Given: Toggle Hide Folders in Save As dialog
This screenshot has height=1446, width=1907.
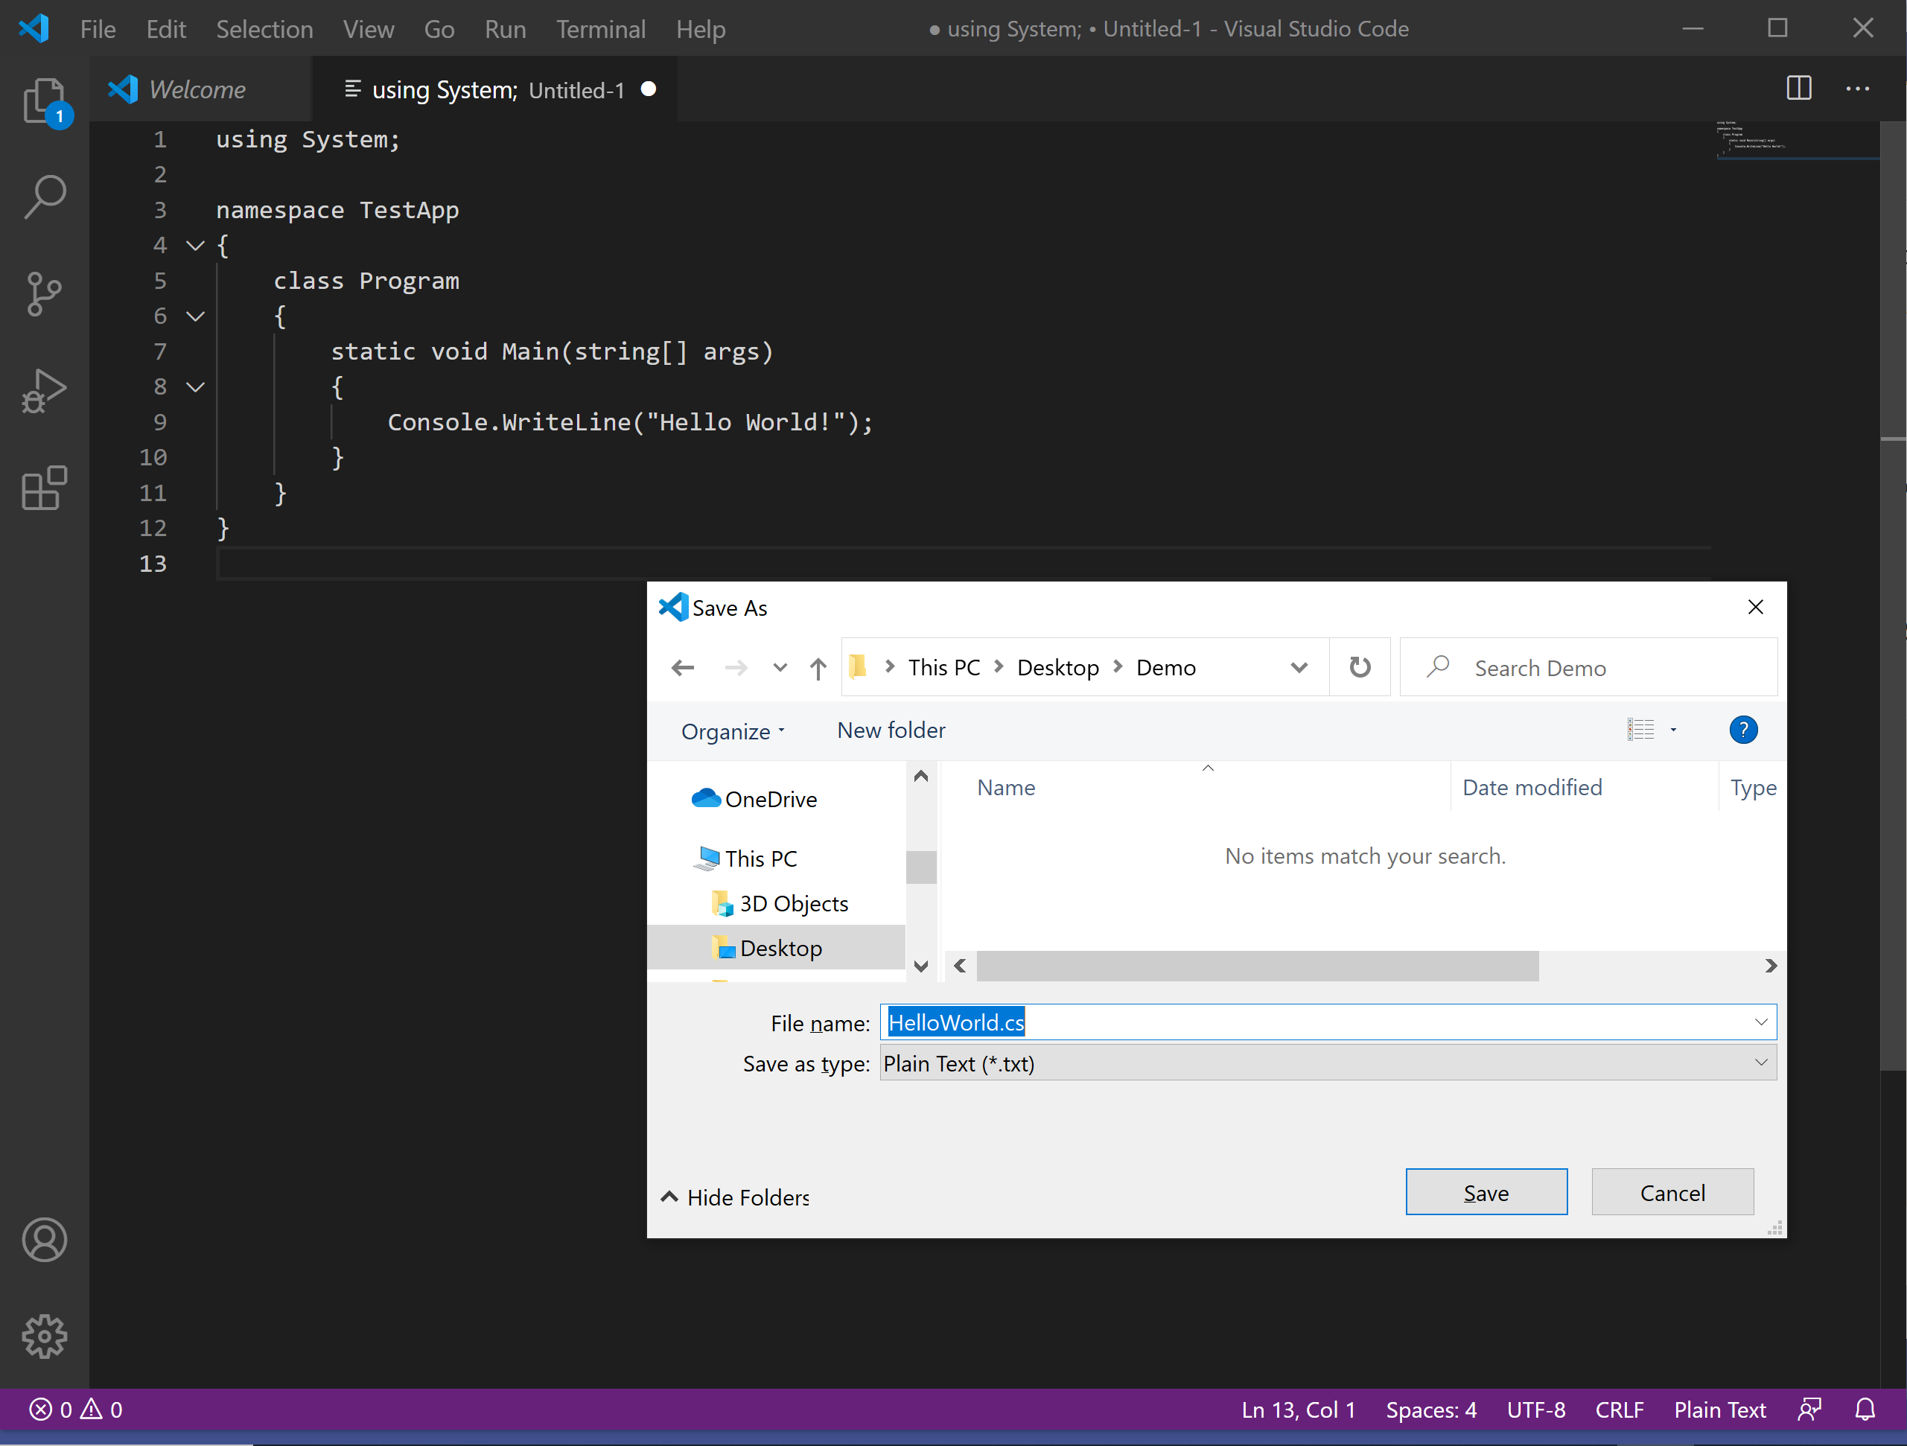Looking at the screenshot, I should pos(734,1197).
